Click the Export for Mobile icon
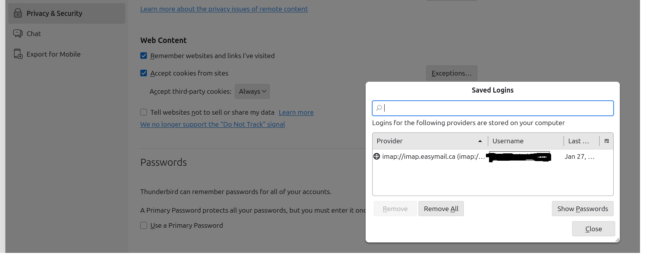The height and width of the screenshot is (256, 647). [18, 54]
